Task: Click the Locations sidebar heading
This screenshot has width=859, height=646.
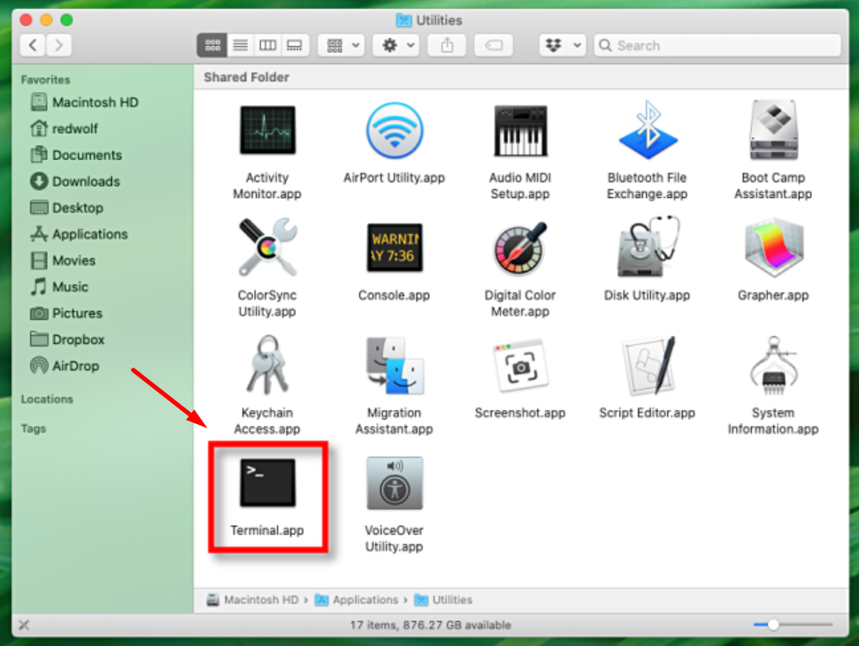Action: tap(47, 399)
